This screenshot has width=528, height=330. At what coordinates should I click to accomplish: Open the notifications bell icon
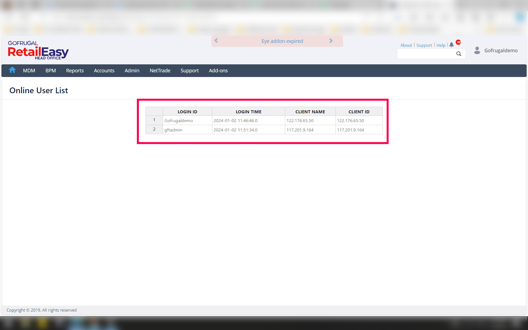[452, 45]
